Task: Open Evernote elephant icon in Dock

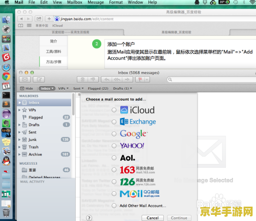Action: [6, 123]
